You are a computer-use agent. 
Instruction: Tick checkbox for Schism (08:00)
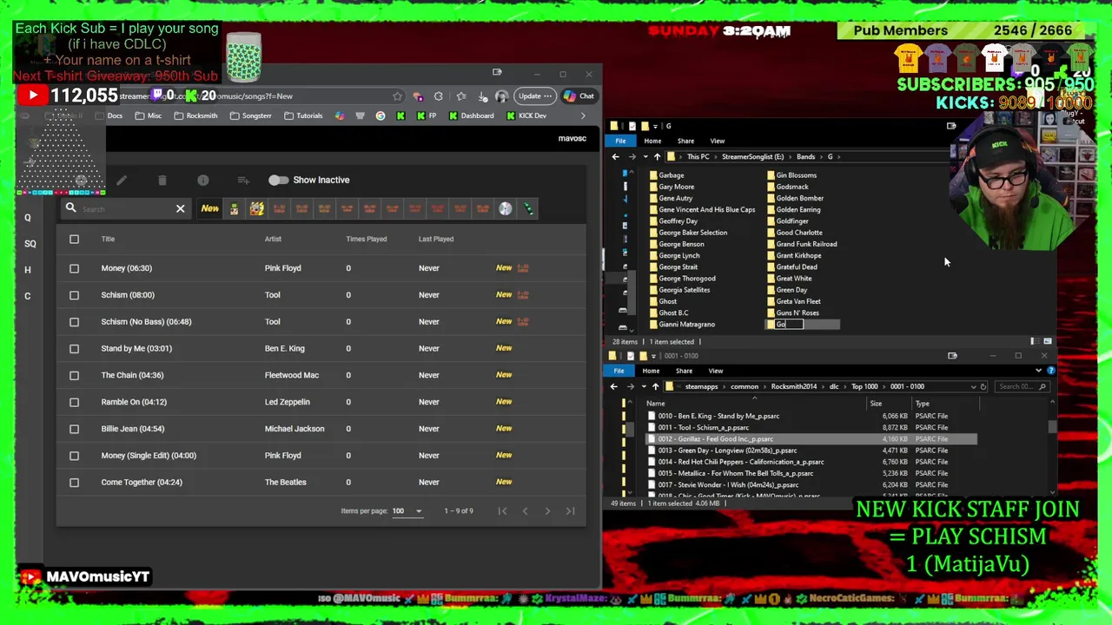tap(74, 295)
